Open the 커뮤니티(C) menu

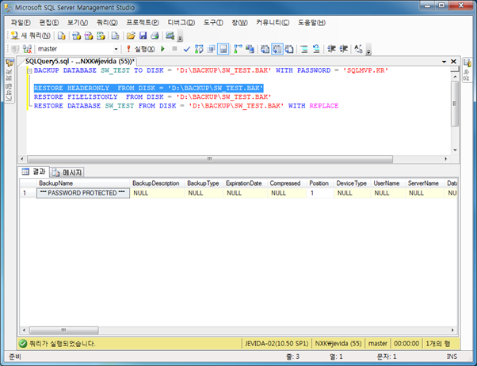point(273,22)
